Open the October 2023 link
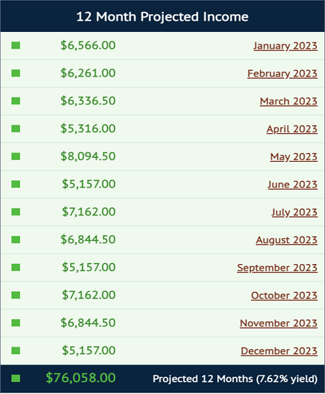The width and height of the screenshot is (325, 394). [x=284, y=295]
